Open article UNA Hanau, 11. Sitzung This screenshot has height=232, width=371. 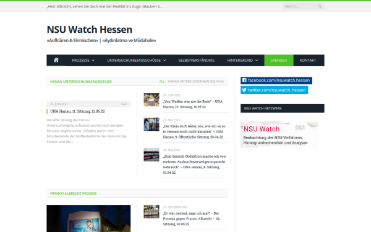click(x=77, y=111)
